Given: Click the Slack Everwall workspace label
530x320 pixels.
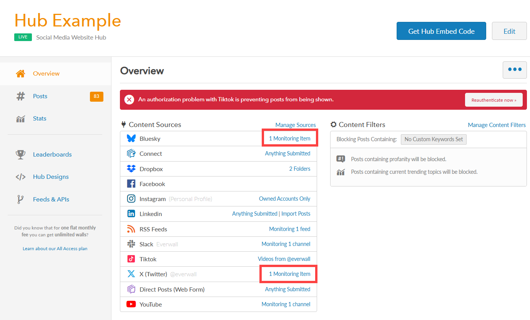Looking at the screenshot, I should [x=167, y=244].
